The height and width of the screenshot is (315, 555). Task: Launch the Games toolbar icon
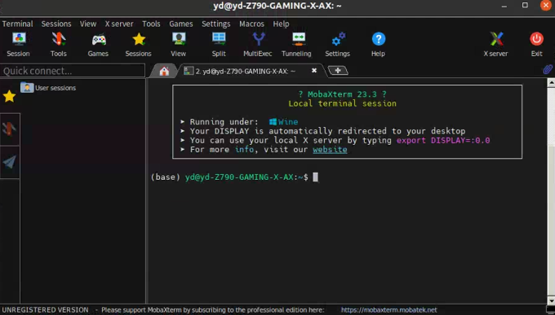99,44
